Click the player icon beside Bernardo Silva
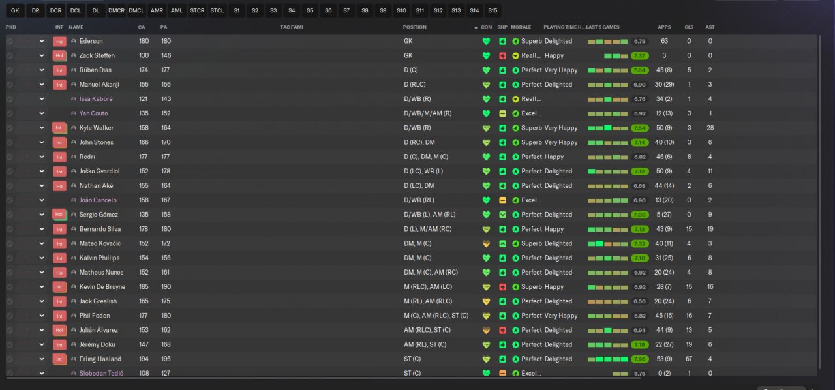This screenshot has height=390, width=835. (x=74, y=229)
